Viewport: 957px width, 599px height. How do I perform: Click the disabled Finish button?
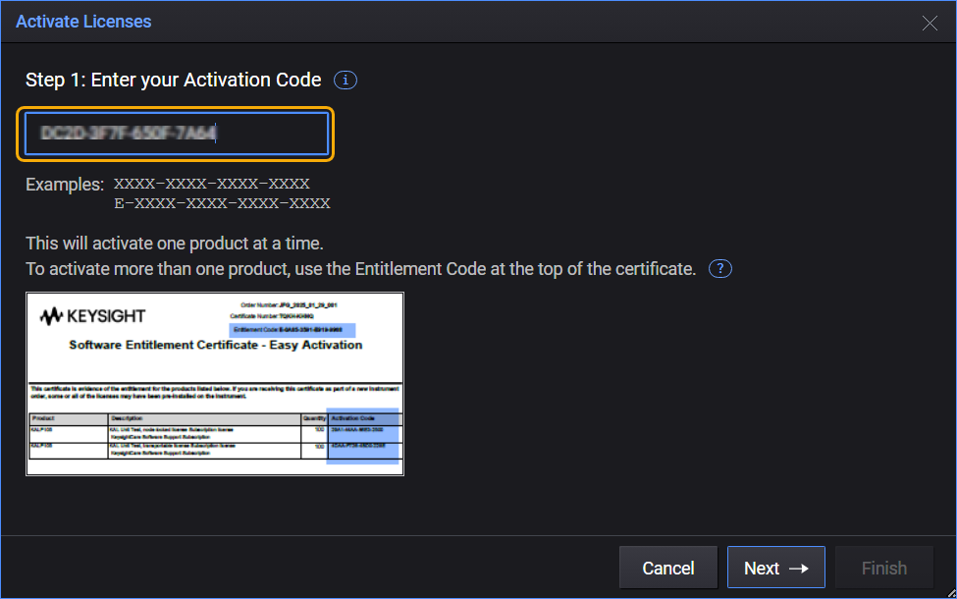click(883, 568)
